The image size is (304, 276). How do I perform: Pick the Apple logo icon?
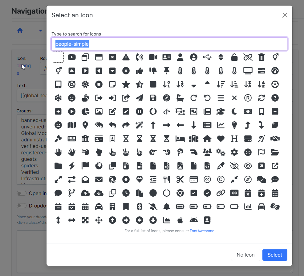tap(180, 220)
